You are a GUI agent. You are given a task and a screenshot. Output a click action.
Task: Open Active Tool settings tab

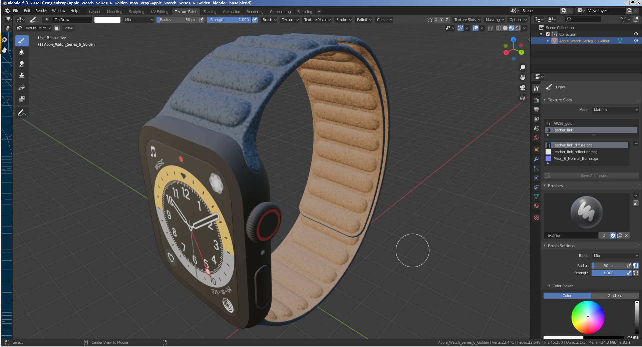pos(536,88)
